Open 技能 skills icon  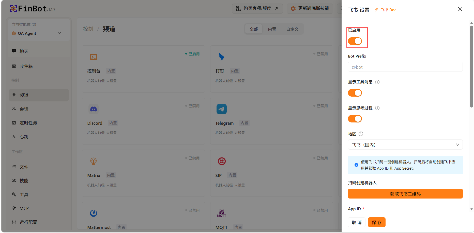pos(14,181)
